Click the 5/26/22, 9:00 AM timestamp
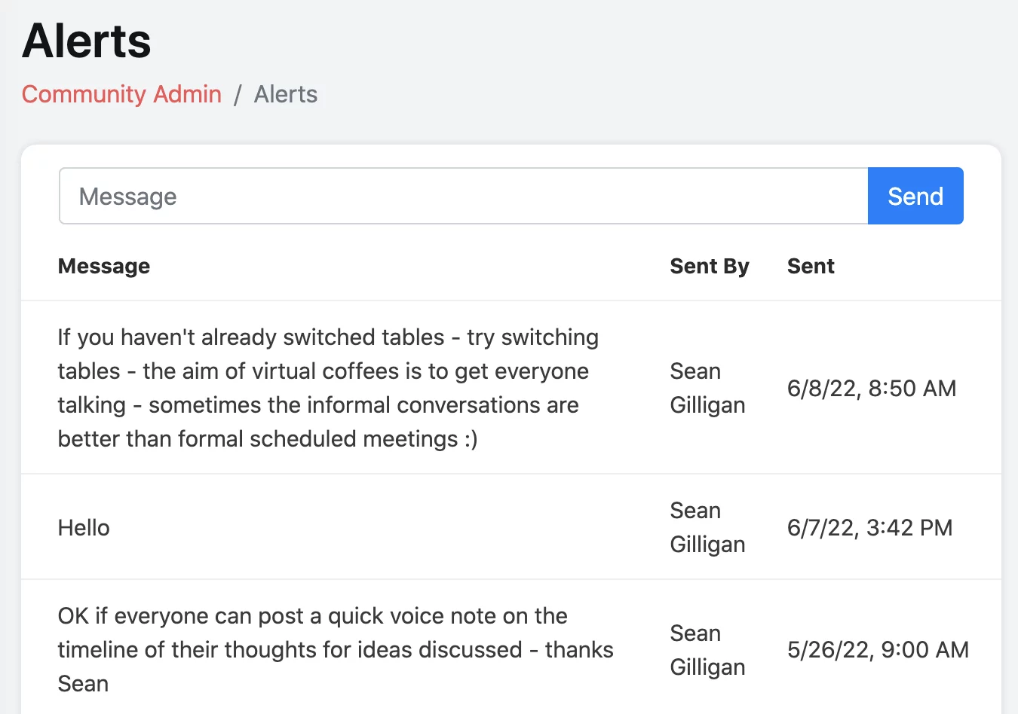The height and width of the screenshot is (714, 1018). point(878,649)
